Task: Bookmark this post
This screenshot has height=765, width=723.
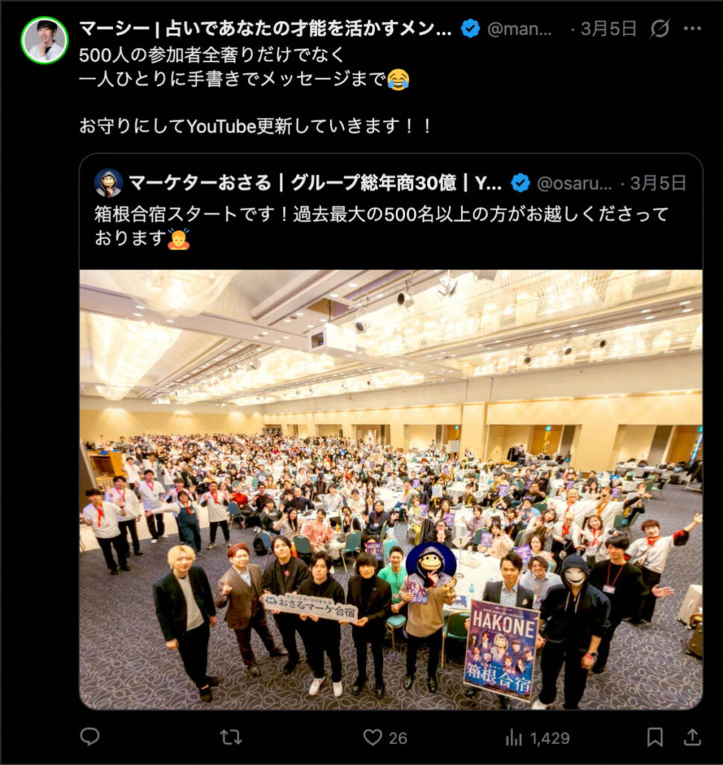Action: [655, 737]
